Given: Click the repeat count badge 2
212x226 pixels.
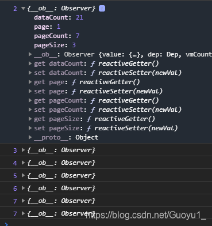Looking at the screenshot, I should click(15, 9).
